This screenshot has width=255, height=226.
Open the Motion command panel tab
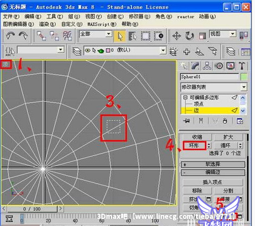pos(219,66)
